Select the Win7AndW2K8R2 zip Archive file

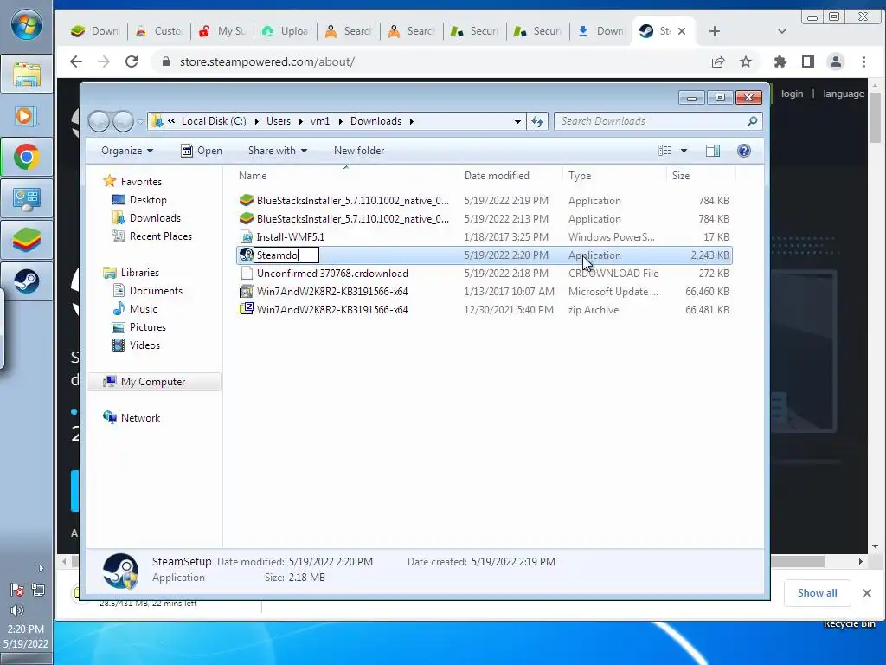tap(485, 310)
